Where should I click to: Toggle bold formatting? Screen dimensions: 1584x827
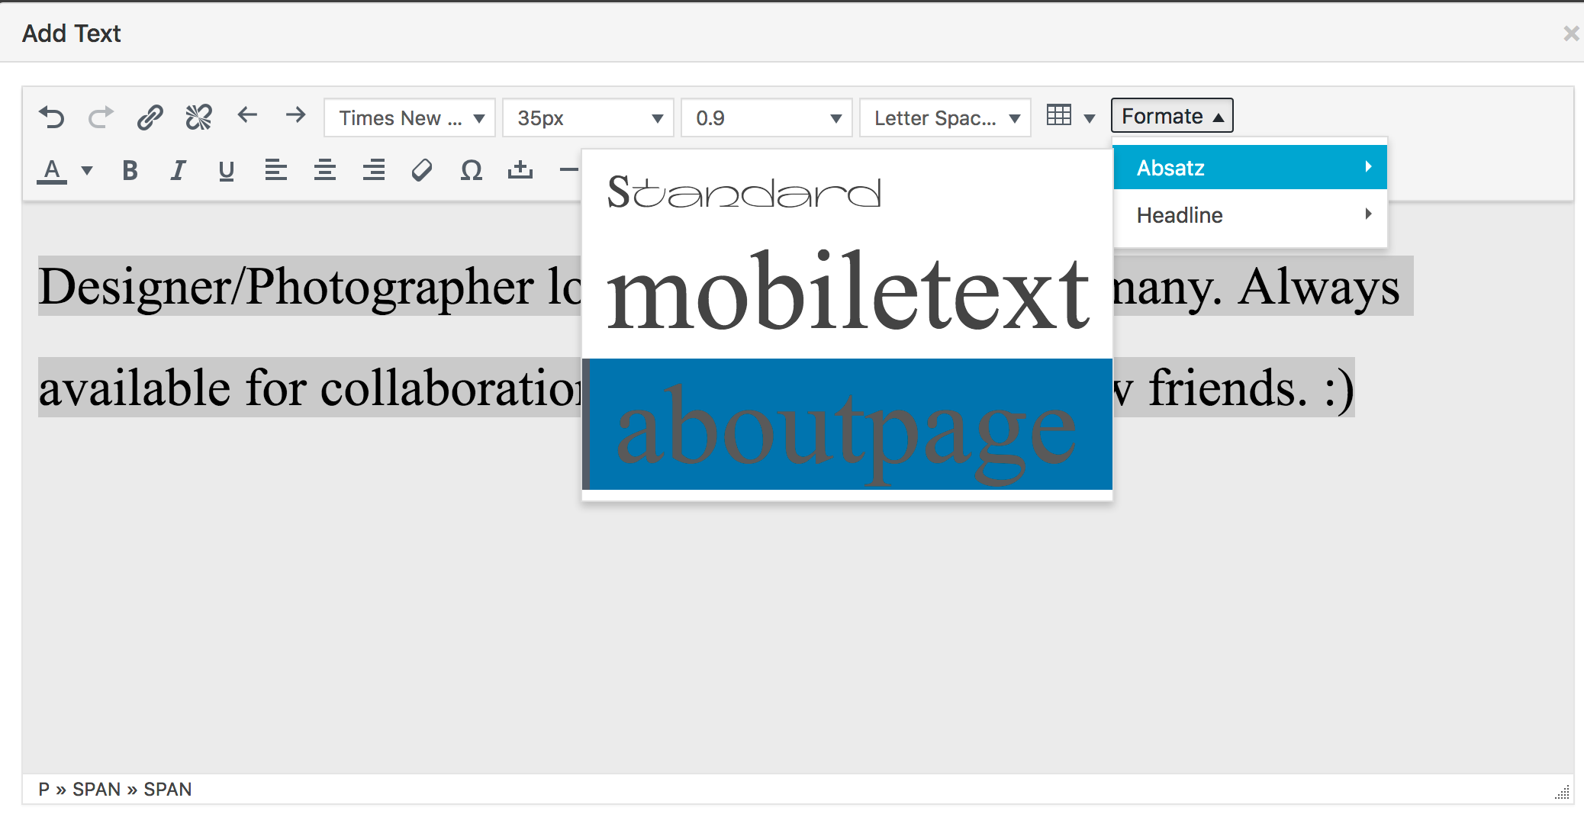[x=130, y=170]
